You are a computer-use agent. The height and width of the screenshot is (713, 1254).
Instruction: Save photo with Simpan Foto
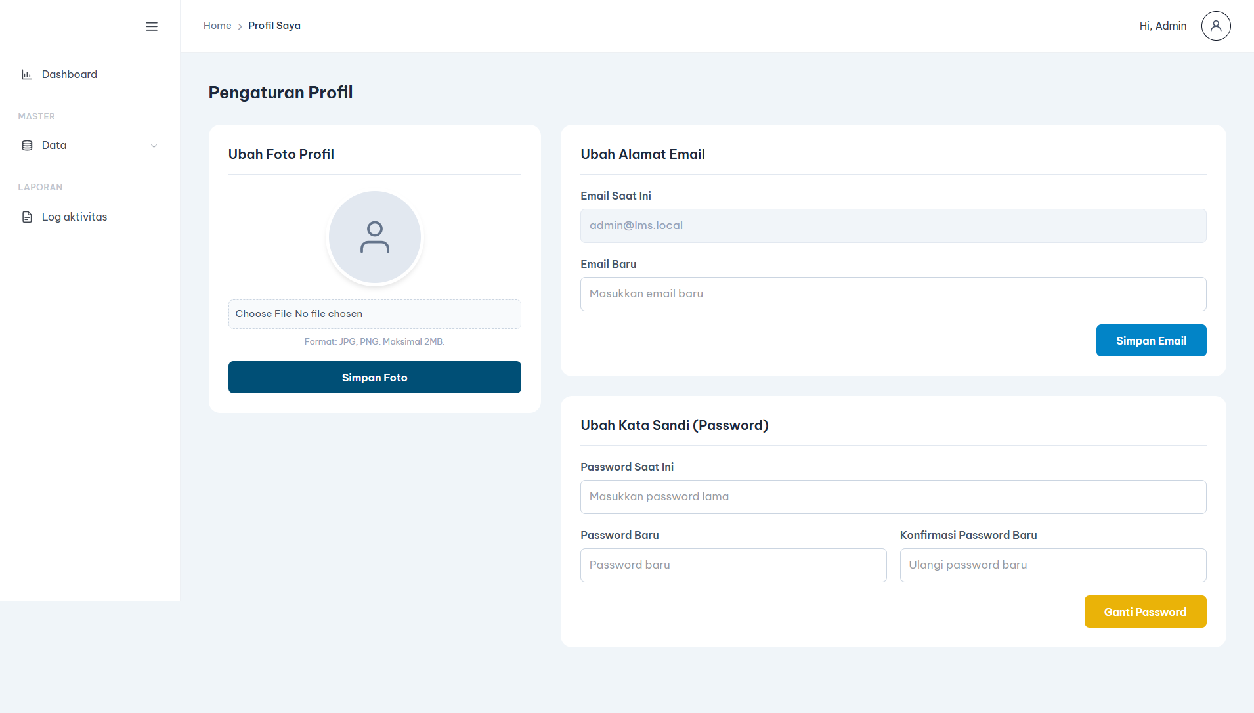click(x=375, y=378)
